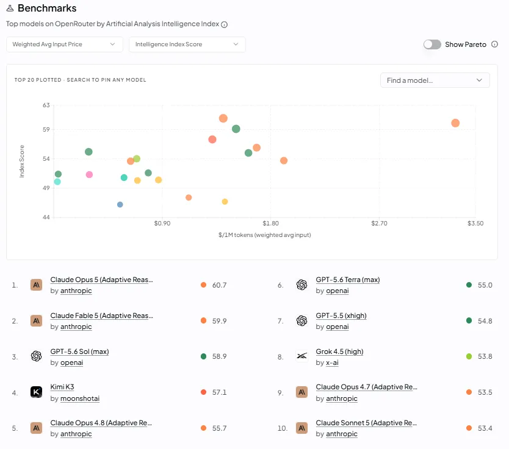Open the Weighted Avg Input Price dropdown
Screen dimensions: 509x449
pyautogui.click(x=65, y=44)
